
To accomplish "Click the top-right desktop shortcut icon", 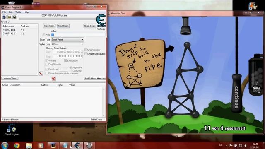I will click(x=253, y=6).
